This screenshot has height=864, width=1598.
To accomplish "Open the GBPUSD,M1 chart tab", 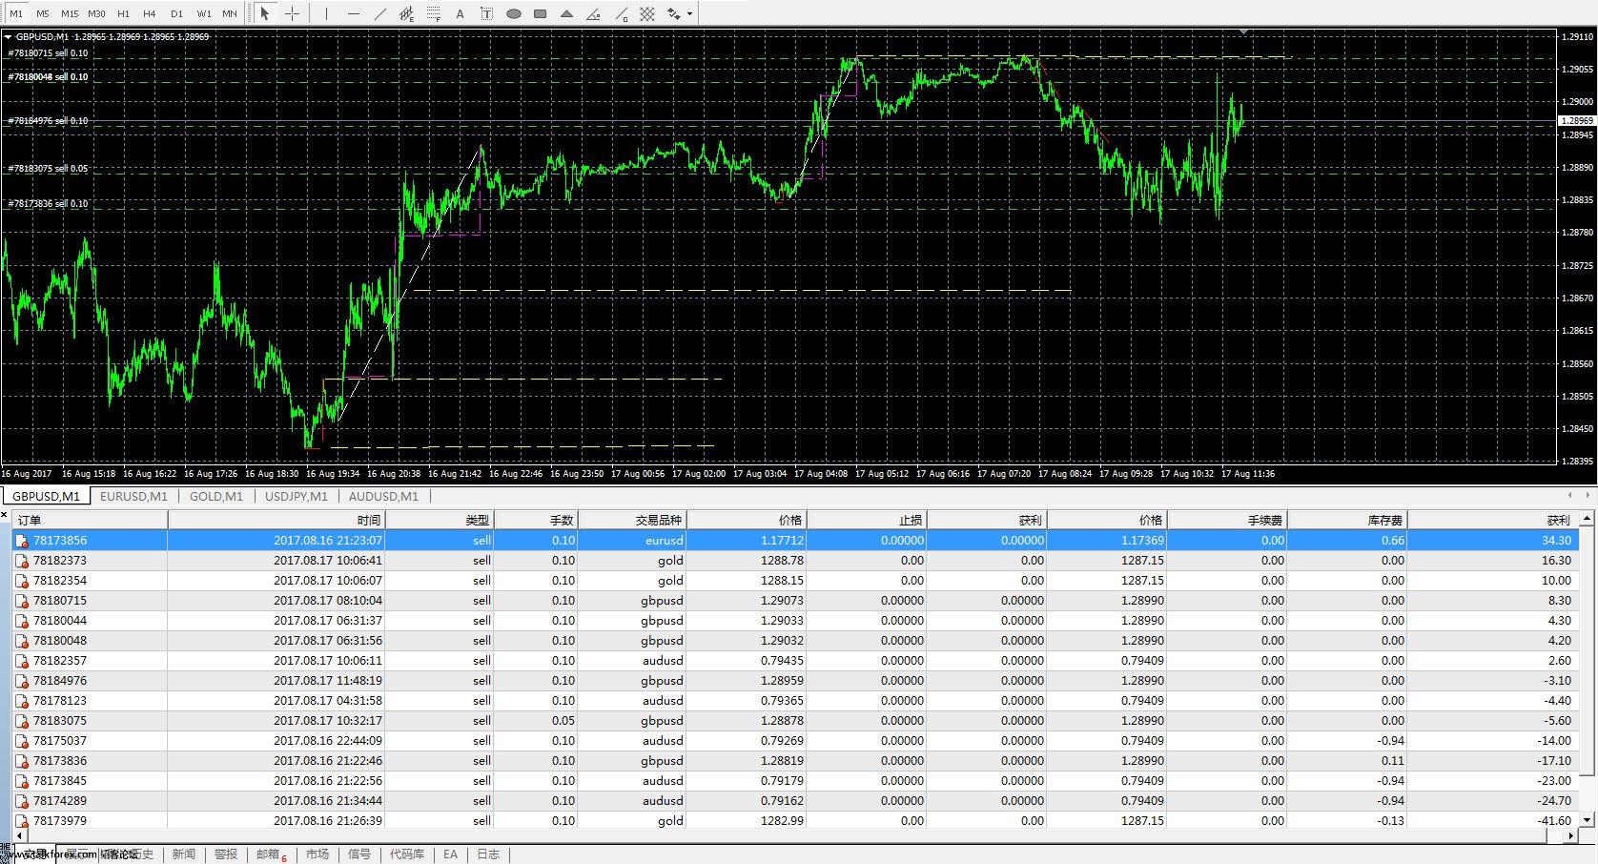I will point(46,496).
